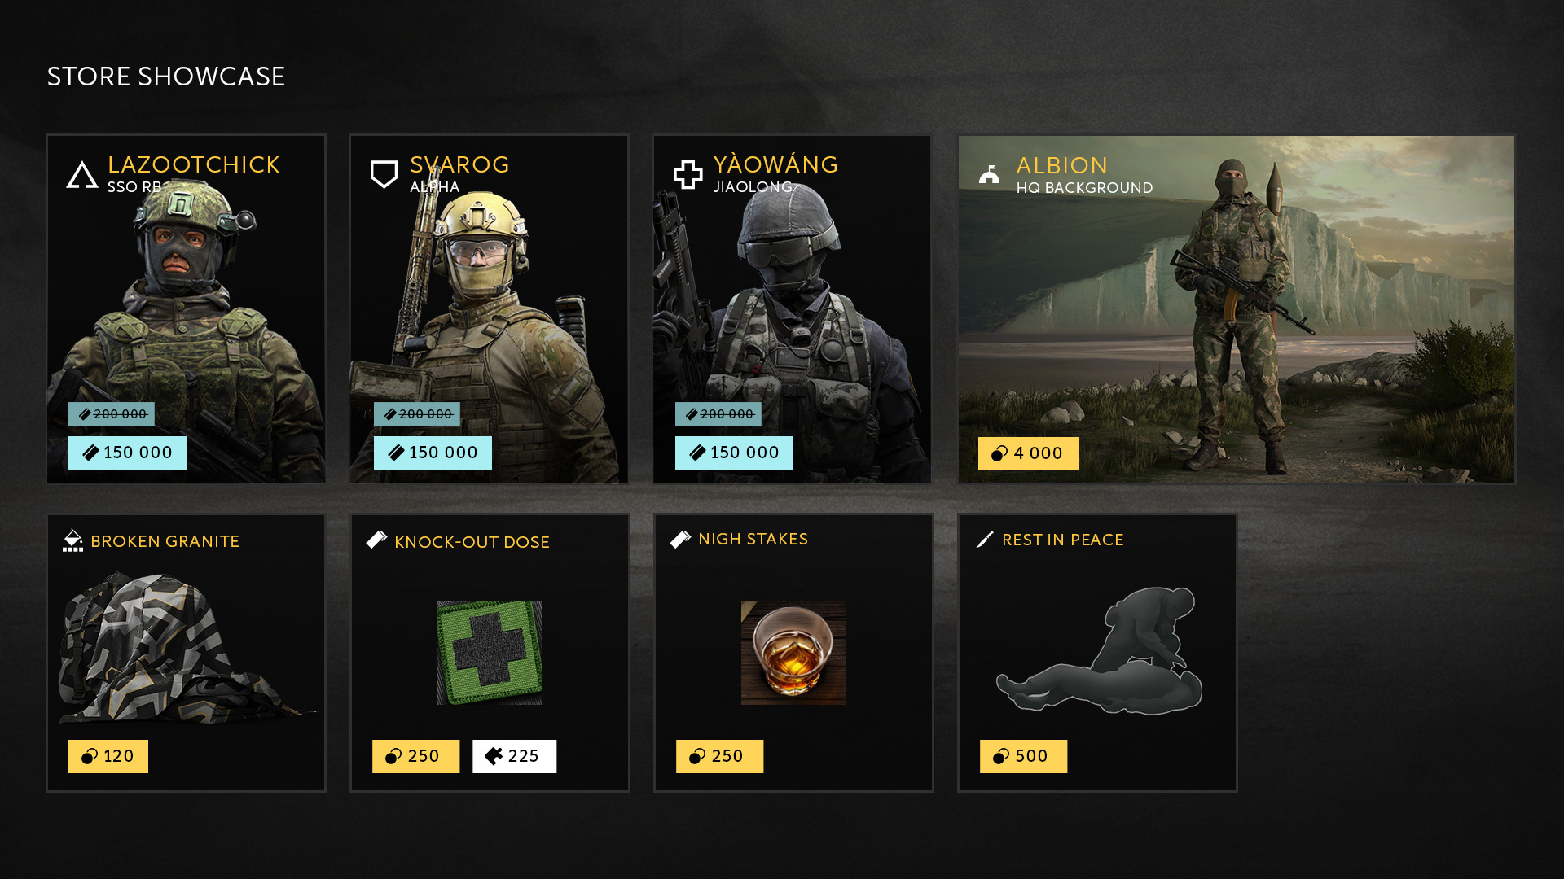Click the shield class icon beside Svarog
The height and width of the screenshot is (879, 1564).
tap(384, 174)
